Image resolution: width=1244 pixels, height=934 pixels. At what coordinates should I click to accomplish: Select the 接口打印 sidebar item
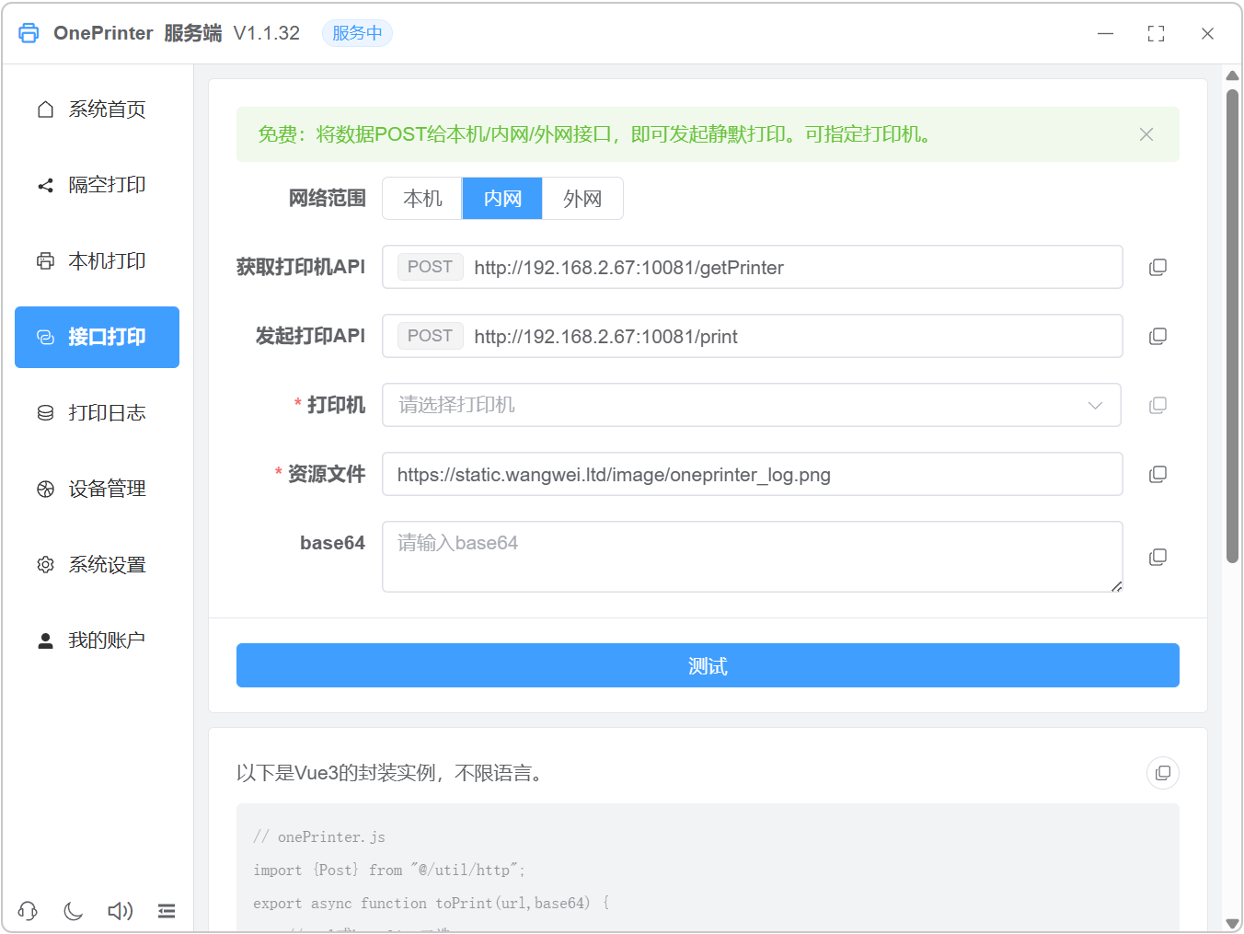click(97, 337)
